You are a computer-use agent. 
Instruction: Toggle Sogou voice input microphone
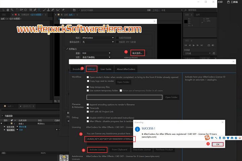tap(220, 138)
